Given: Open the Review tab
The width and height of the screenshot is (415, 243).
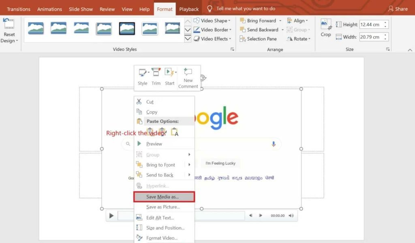Looking at the screenshot, I should coord(107,9).
